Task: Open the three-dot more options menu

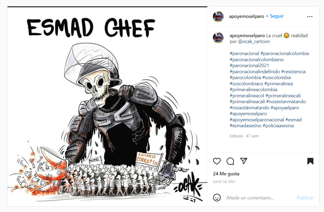Action: (x=310, y=16)
